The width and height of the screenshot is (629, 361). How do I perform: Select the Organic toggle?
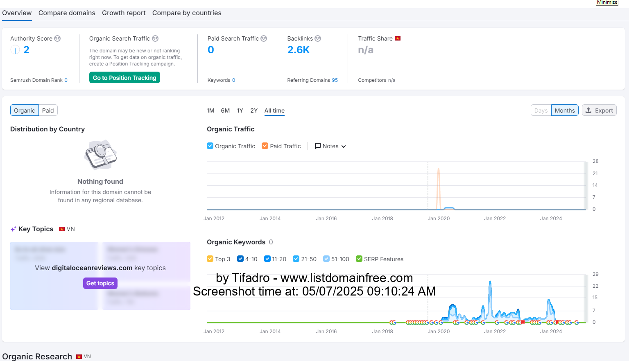click(25, 111)
